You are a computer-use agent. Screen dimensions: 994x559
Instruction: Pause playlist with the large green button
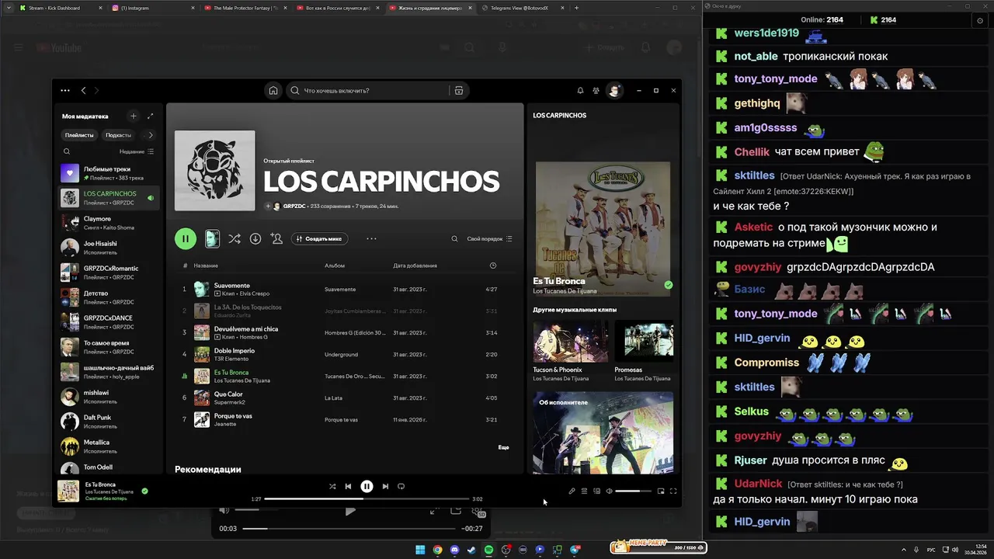(x=186, y=238)
